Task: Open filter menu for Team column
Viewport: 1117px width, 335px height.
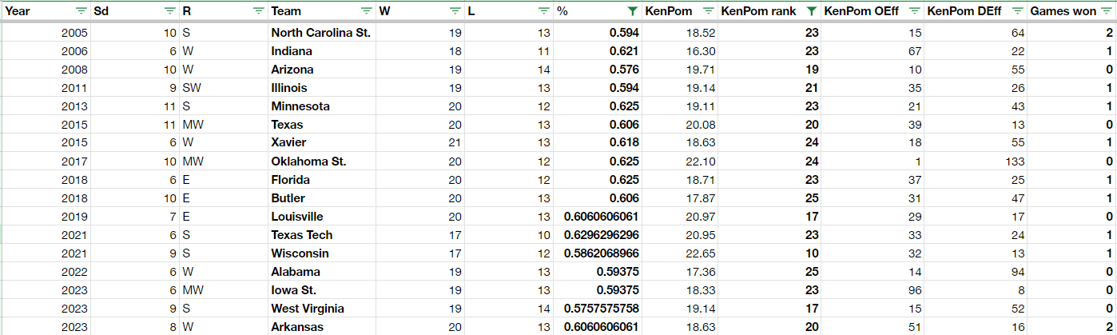Action: 366,11
